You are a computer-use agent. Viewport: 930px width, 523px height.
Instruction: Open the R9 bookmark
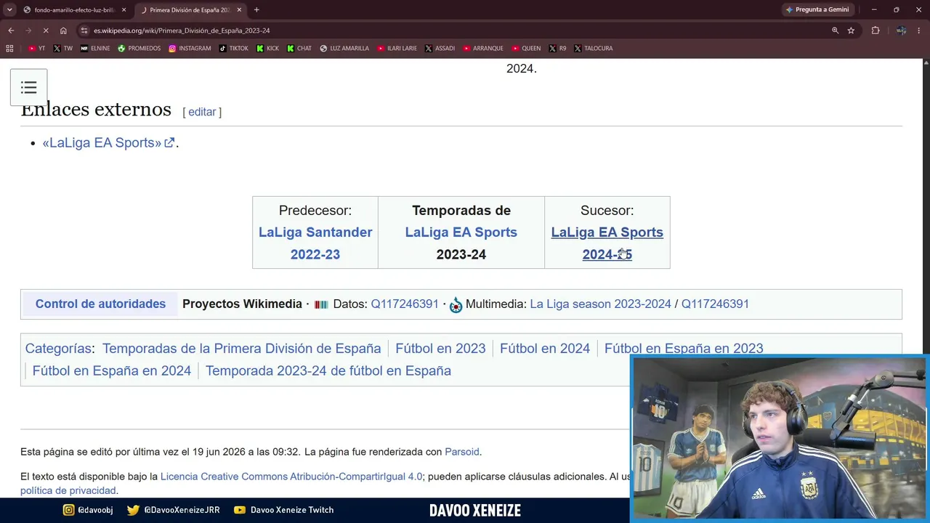pos(558,49)
